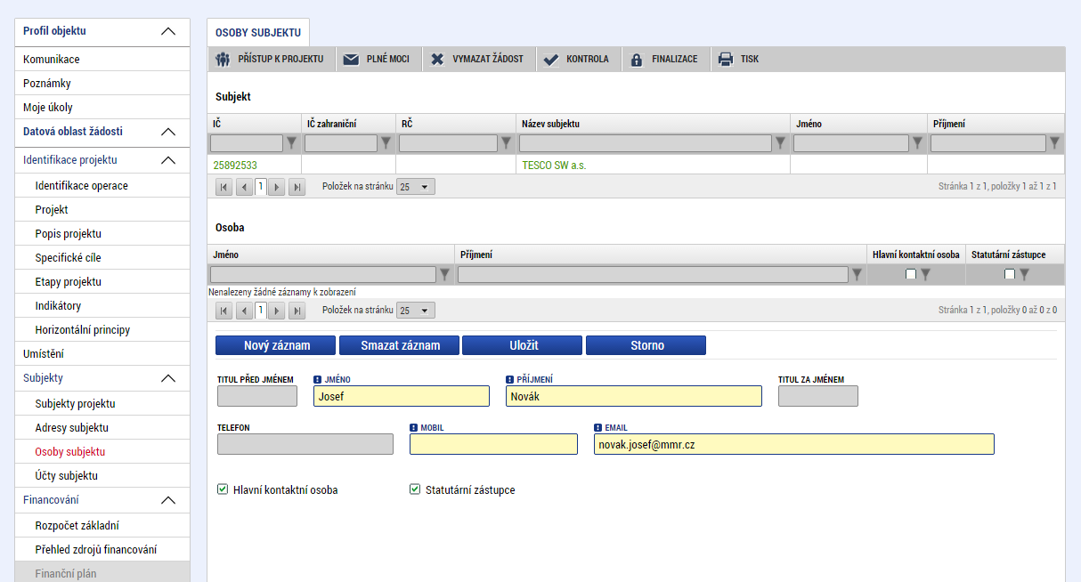The image size is (1081, 582).
Task: Go to previous page in Subjekt pager
Action: click(x=244, y=187)
